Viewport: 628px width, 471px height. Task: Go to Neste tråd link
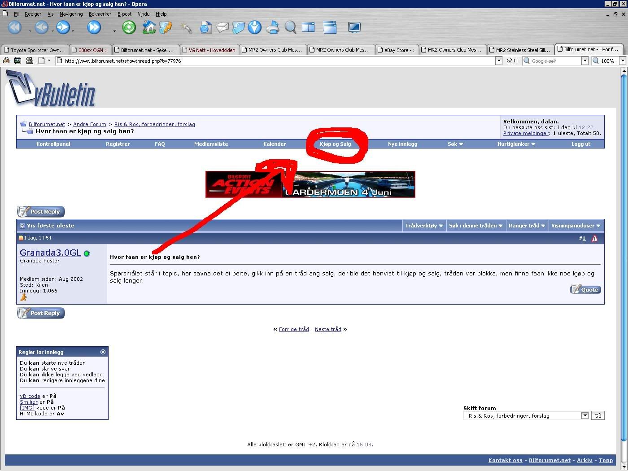[x=328, y=329]
